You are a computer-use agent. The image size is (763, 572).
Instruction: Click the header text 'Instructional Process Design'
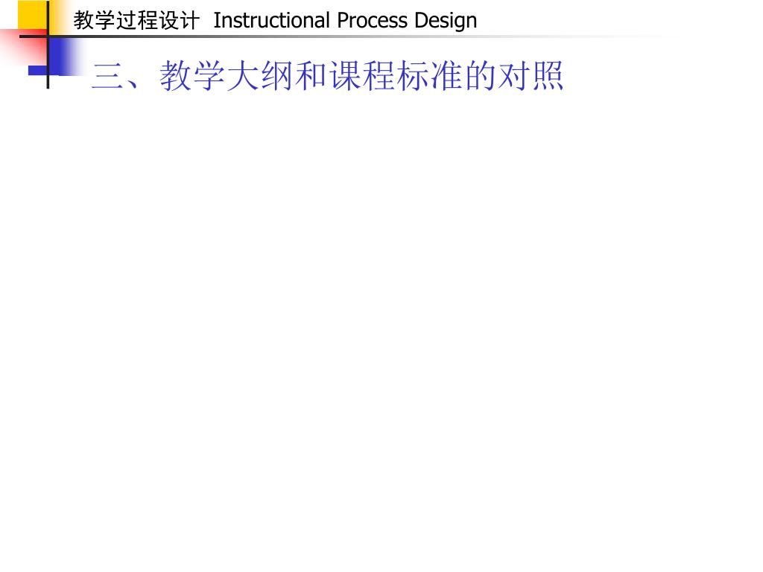click(345, 21)
